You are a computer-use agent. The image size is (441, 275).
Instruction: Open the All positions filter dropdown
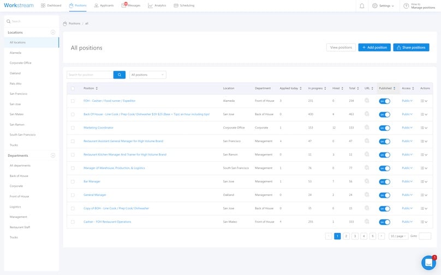coord(147,75)
